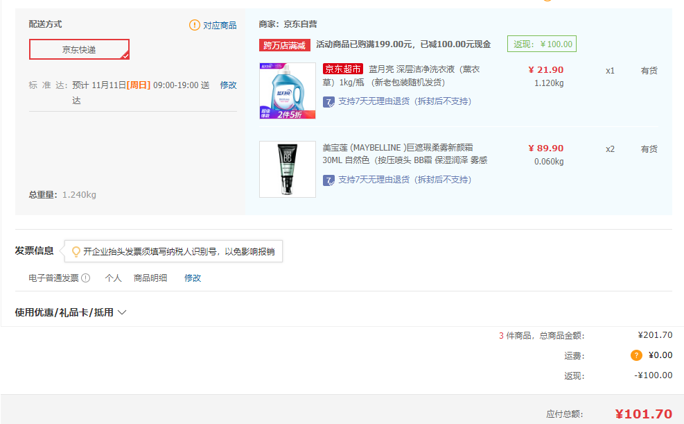
Task: Click the 商家：京东自营 text
Action: pyautogui.click(x=288, y=24)
